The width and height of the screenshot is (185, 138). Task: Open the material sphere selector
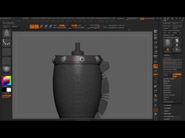(7, 70)
